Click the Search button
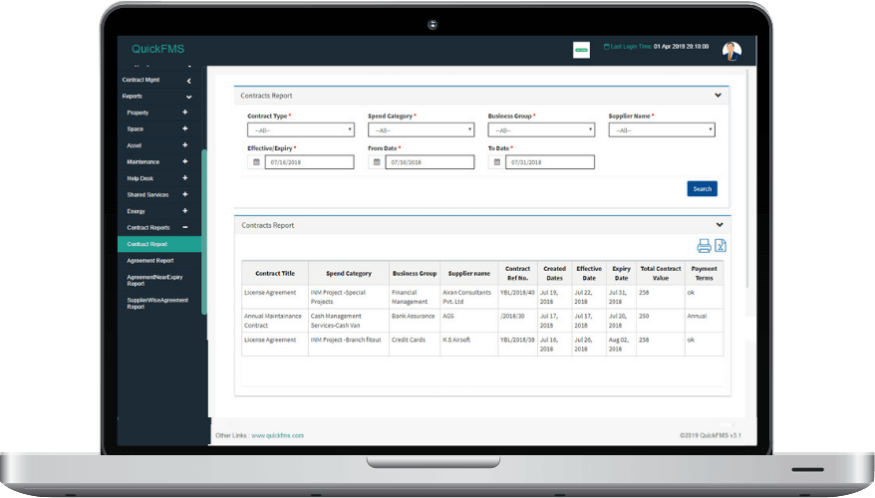This screenshot has width=875, height=498. (x=702, y=189)
